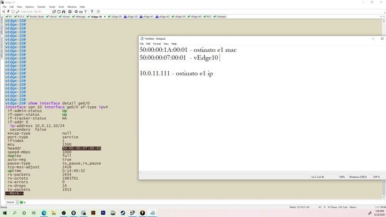Open the Premiere Pro taskbar icon

pyautogui.click(x=103, y=213)
